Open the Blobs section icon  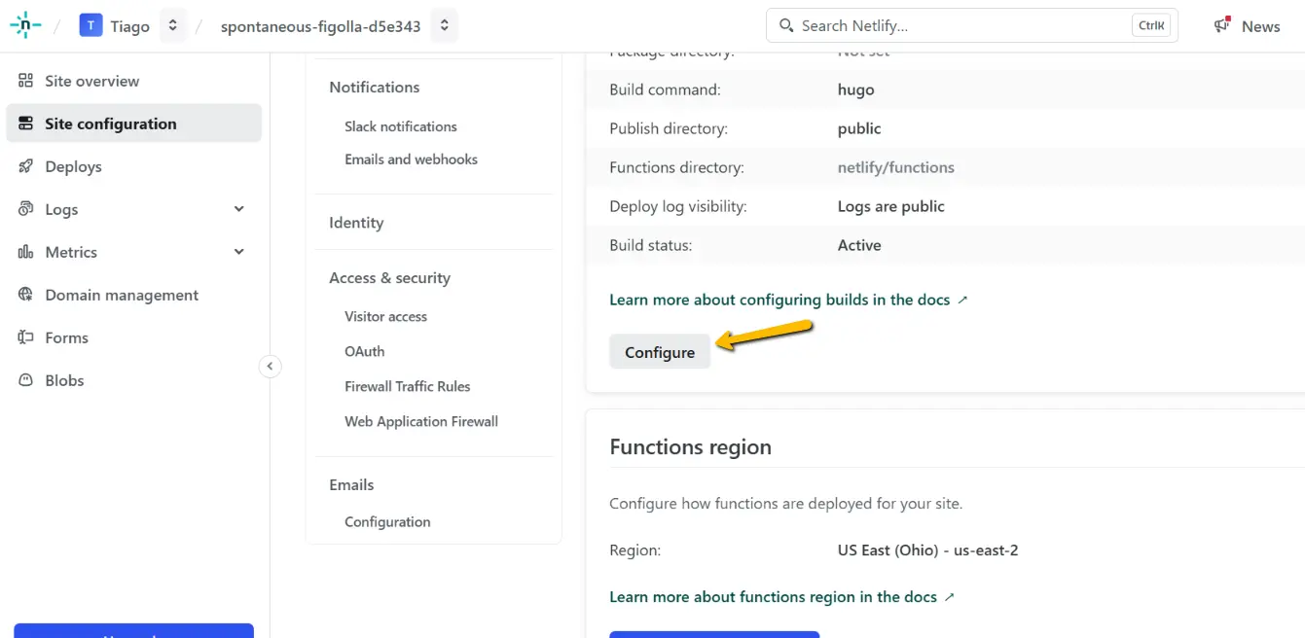26,380
